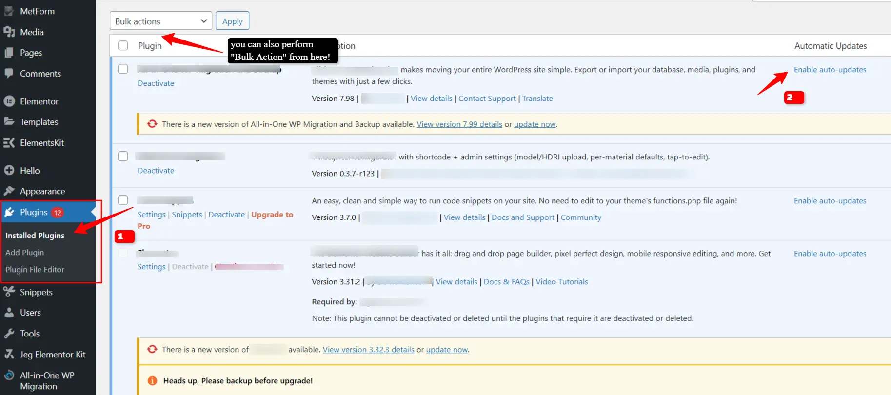This screenshot has width=891, height=395.
Task: Open the Plugin File Editor submenu
Action: pos(35,269)
